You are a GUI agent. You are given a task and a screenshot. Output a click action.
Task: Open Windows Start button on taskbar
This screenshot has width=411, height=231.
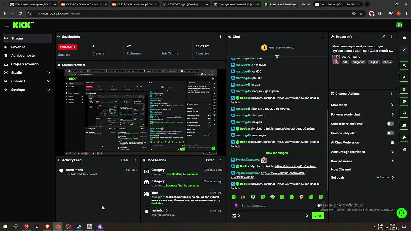(x=4, y=227)
